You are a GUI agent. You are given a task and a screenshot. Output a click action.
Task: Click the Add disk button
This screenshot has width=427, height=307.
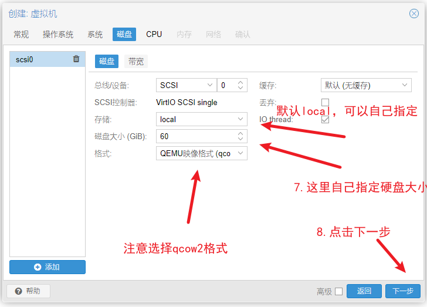pyautogui.click(x=48, y=267)
